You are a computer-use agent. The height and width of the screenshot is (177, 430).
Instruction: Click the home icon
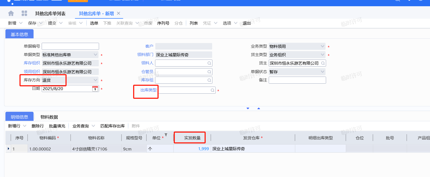click(11, 13)
